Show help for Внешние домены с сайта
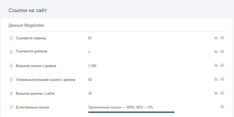Viewport: 234px width, 117px height. pyautogui.click(x=222, y=93)
